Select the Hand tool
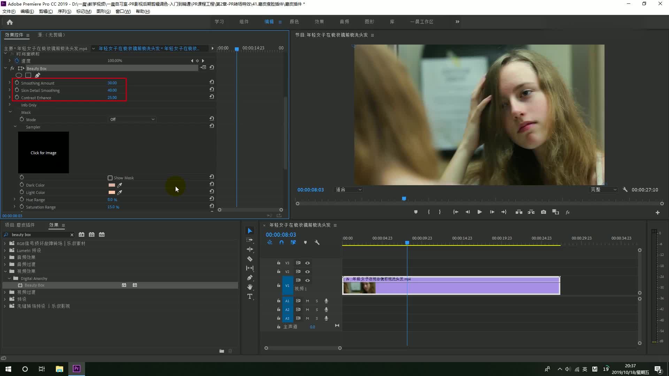The height and width of the screenshot is (376, 669). (250, 287)
